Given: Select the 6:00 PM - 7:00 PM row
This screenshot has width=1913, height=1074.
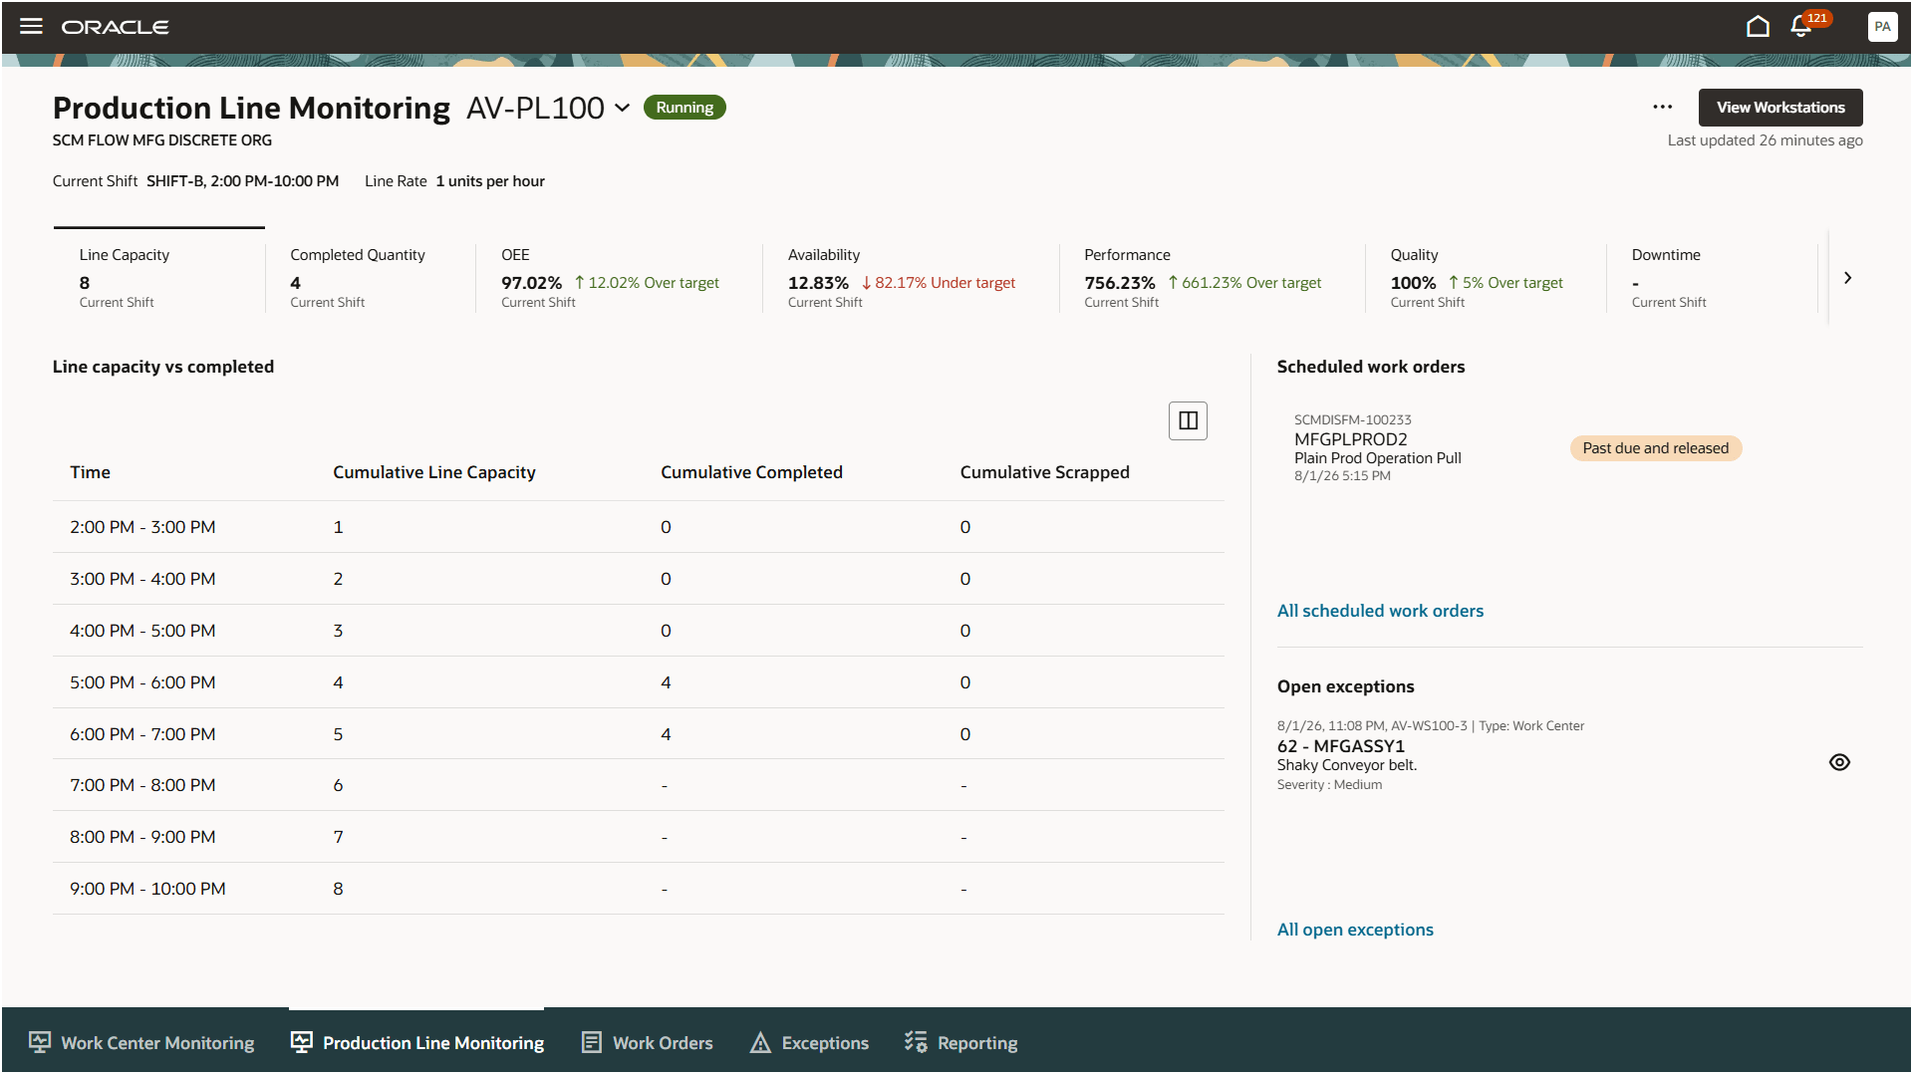Looking at the screenshot, I should click(x=639, y=734).
